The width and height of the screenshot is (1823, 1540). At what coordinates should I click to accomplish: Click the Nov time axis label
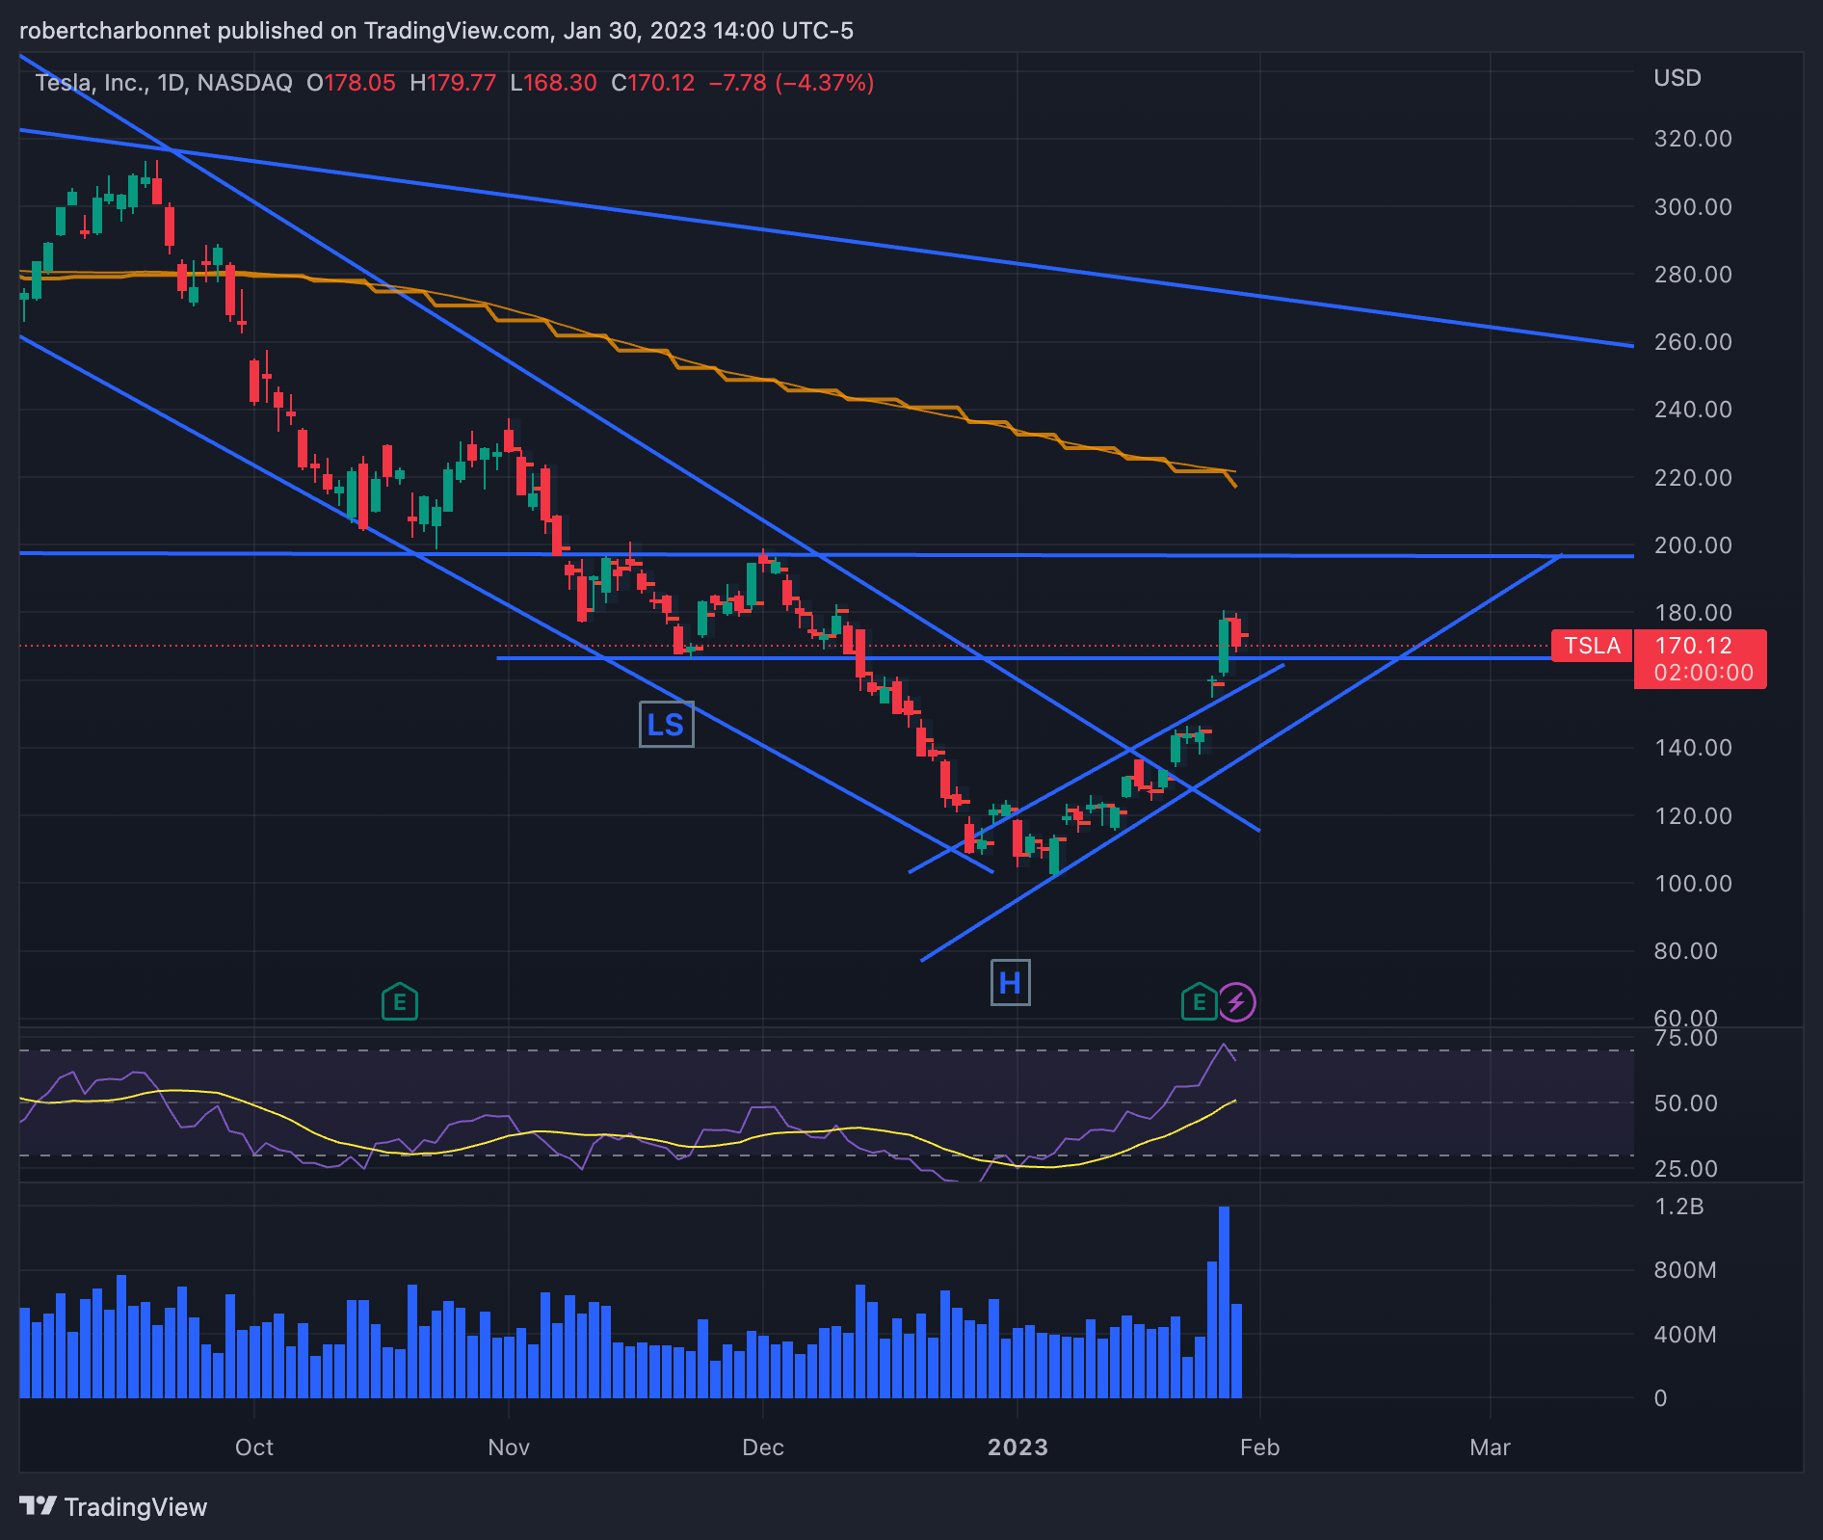click(x=509, y=1447)
